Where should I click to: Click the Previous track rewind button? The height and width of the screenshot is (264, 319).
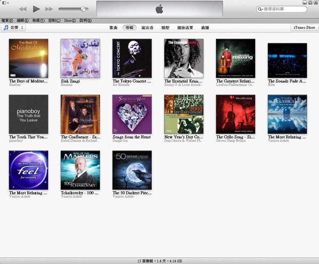pyautogui.click(x=23, y=9)
